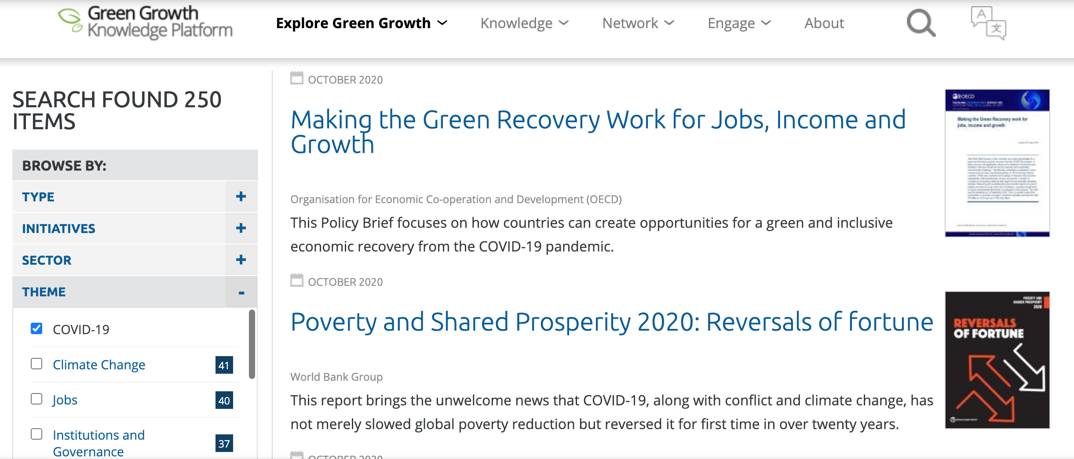Expand the INITIATIVES filter section
Viewport: 1074px width, 459px height.
(241, 228)
